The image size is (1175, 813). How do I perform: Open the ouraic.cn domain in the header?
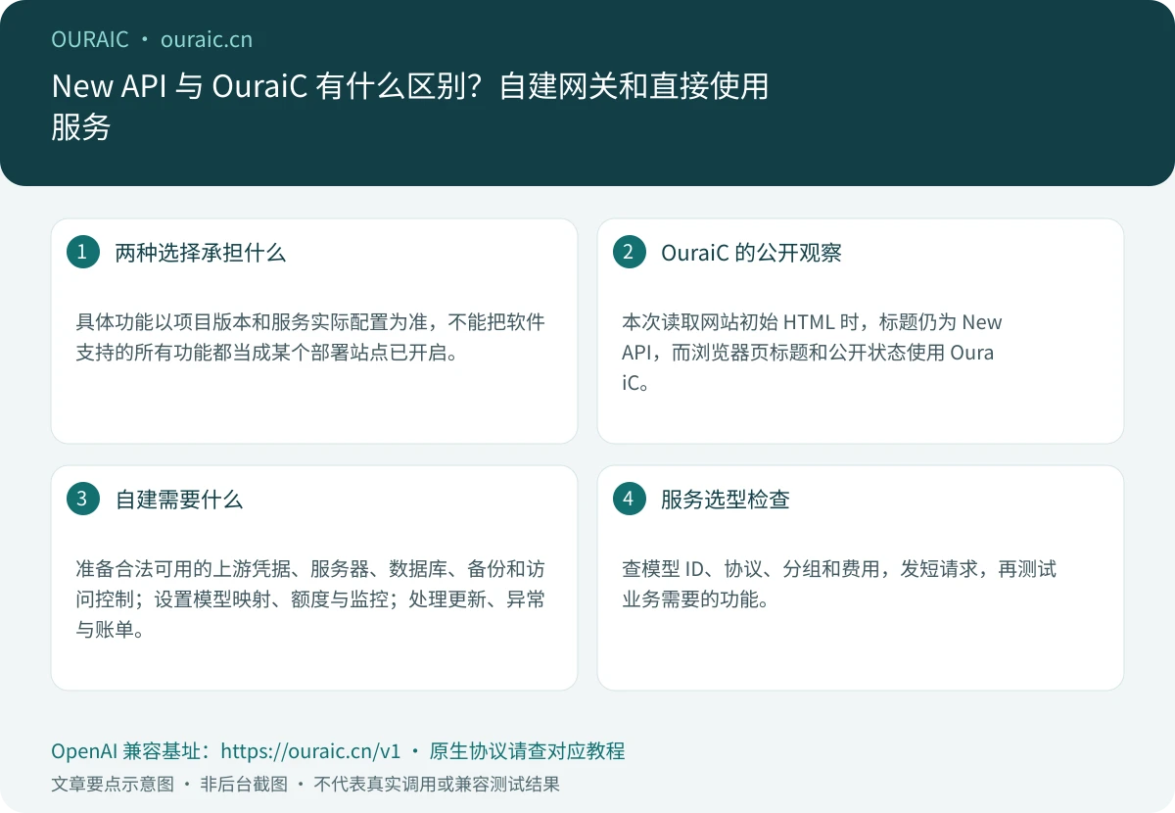point(207,39)
